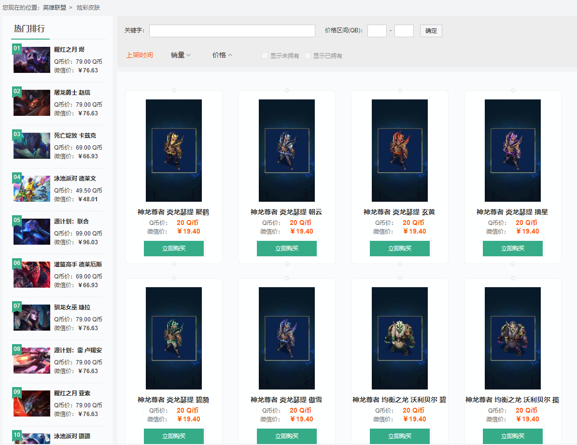Focus the maximum price range box
This screenshot has width=577, height=445.
404,31
